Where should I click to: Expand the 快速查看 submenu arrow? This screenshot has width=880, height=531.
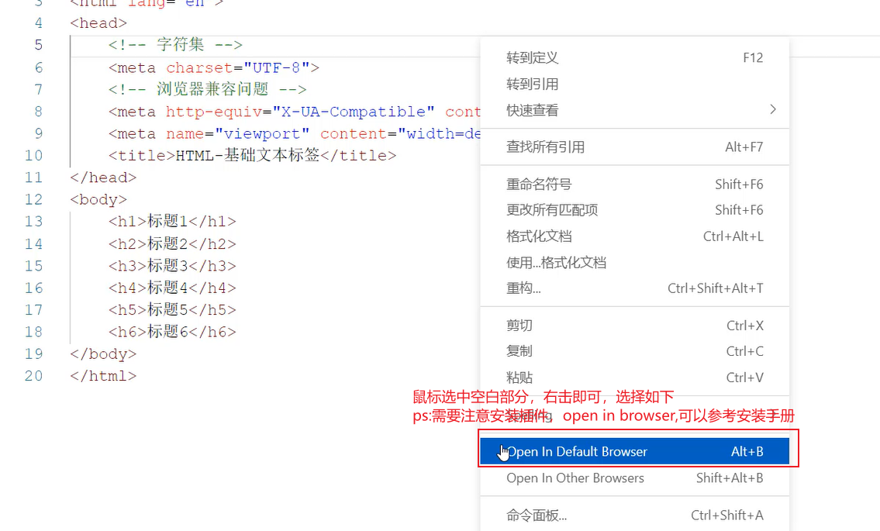pos(773,109)
